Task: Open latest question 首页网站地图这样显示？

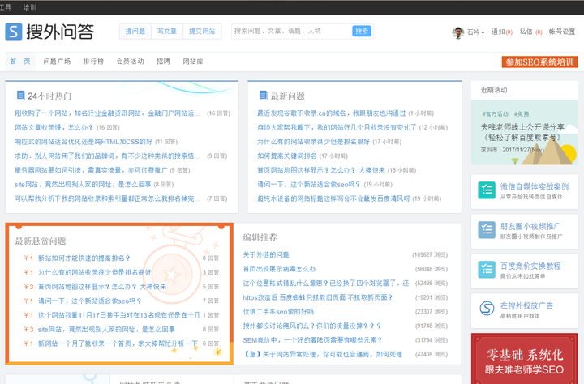Action: (x=320, y=170)
